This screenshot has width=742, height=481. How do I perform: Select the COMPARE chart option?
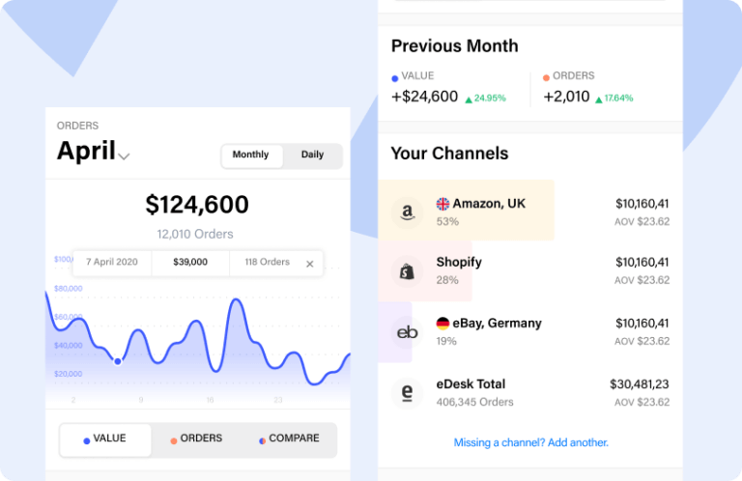coord(289,439)
